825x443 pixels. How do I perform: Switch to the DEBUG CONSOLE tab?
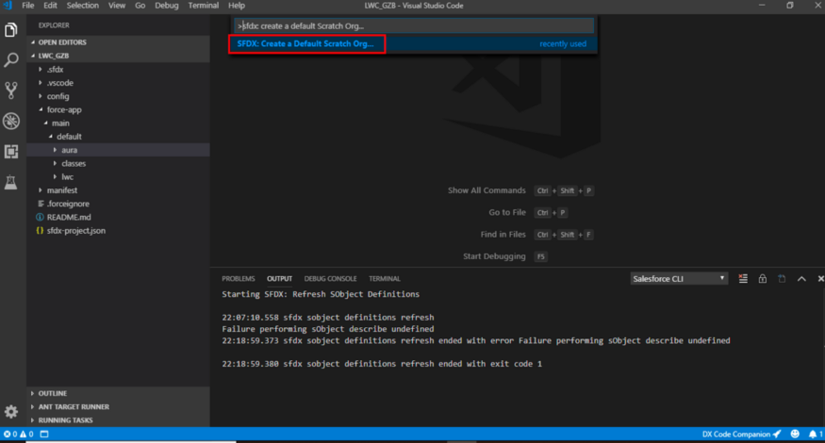point(330,279)
